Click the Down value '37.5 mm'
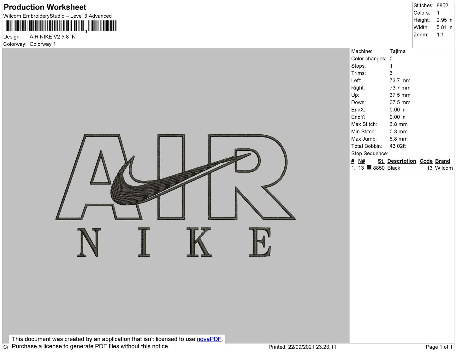This screenshot has width=456, height=353. point(400,102)
